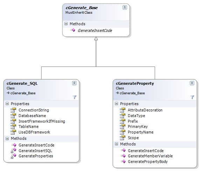
Task: Select the cGenerateProperty class title
Action: pos(135,83)
